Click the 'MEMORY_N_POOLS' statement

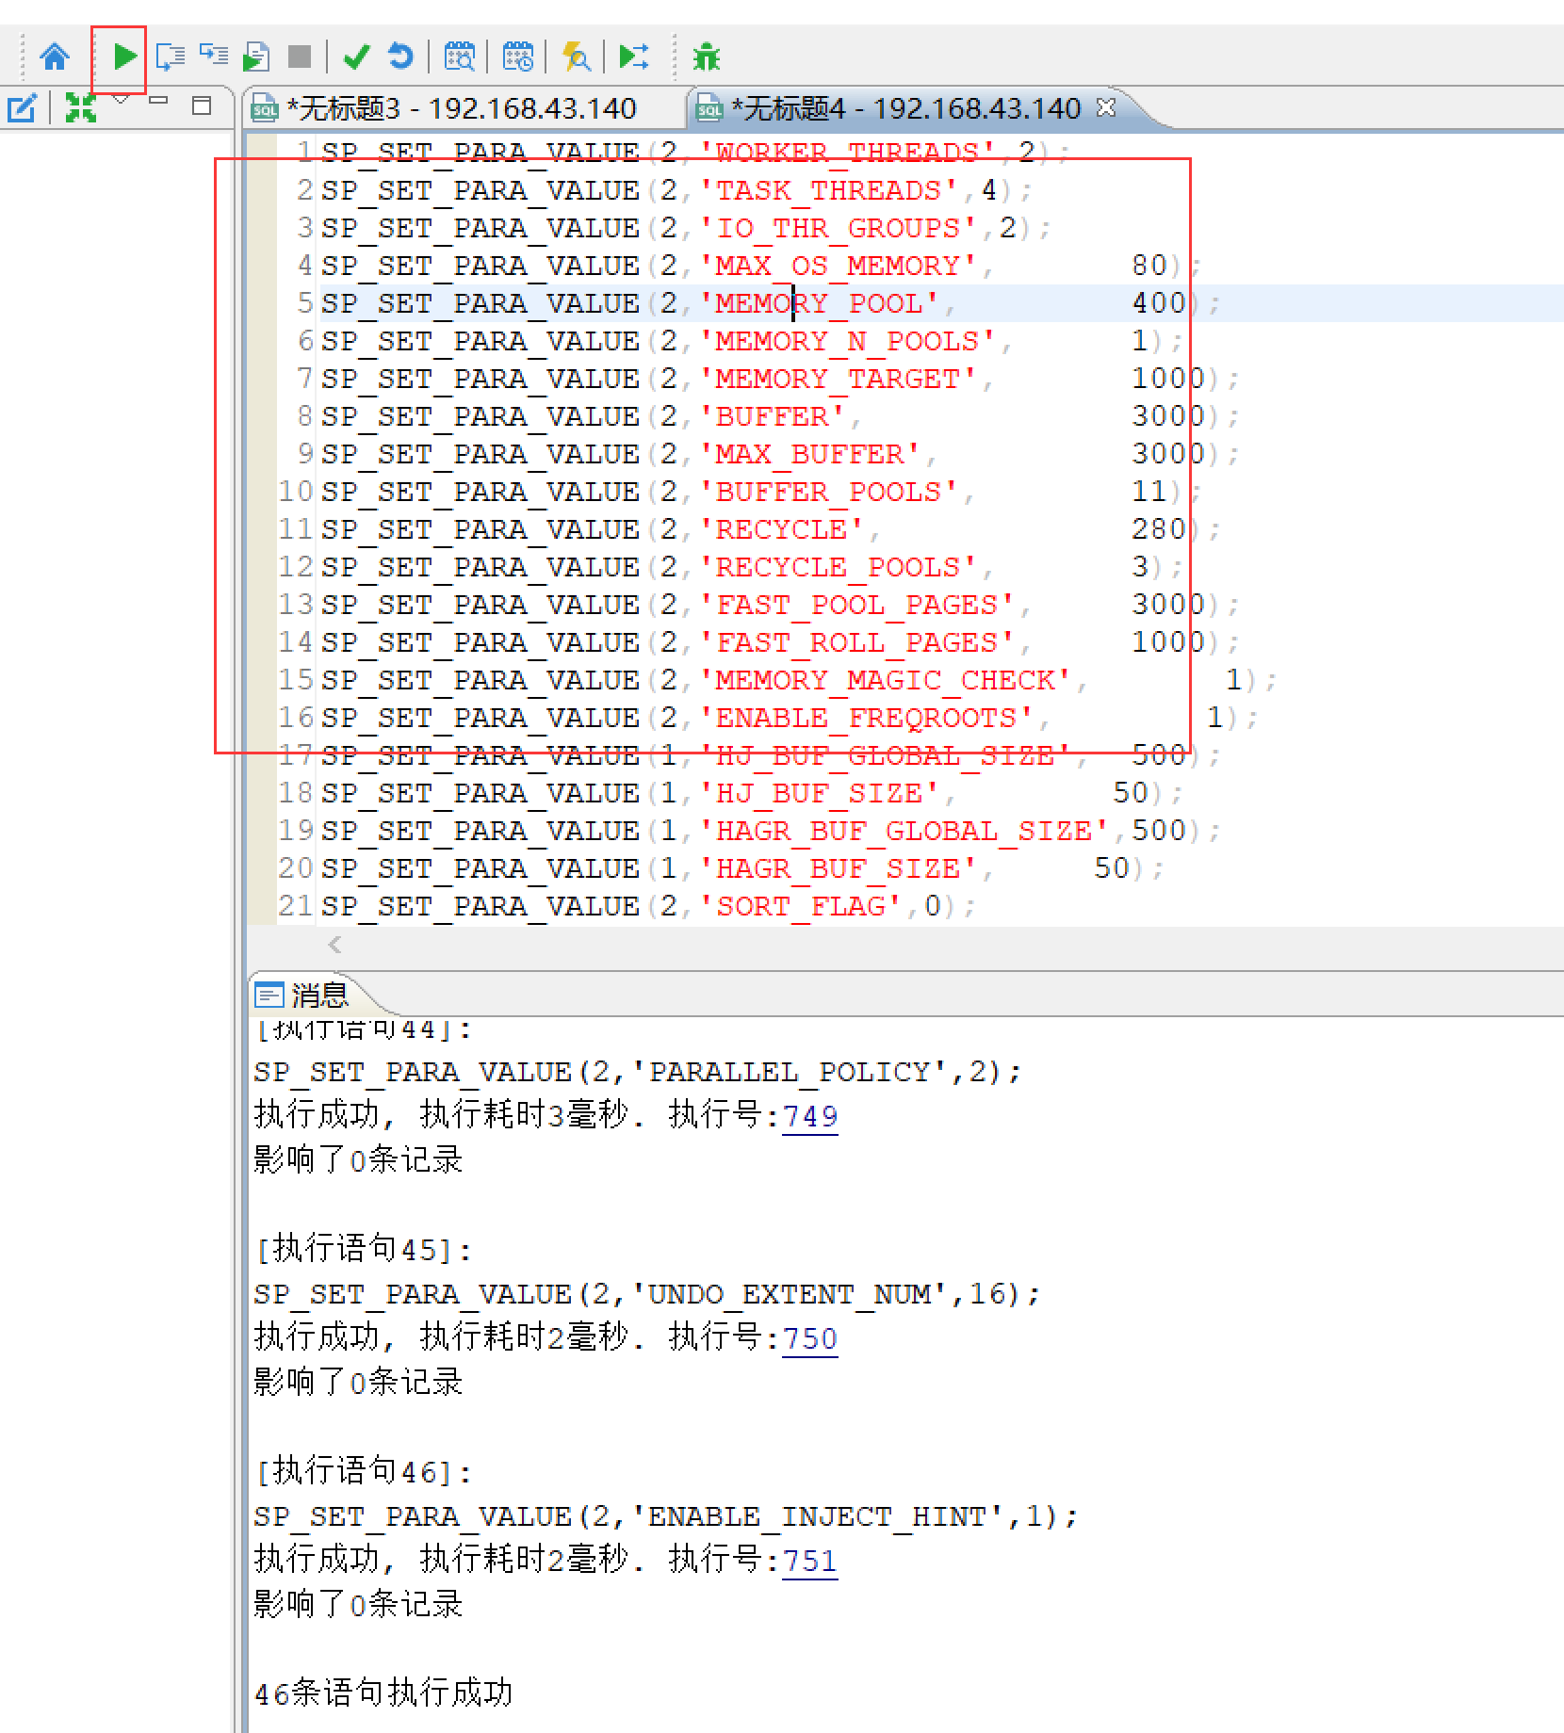[x=752, y=341]
